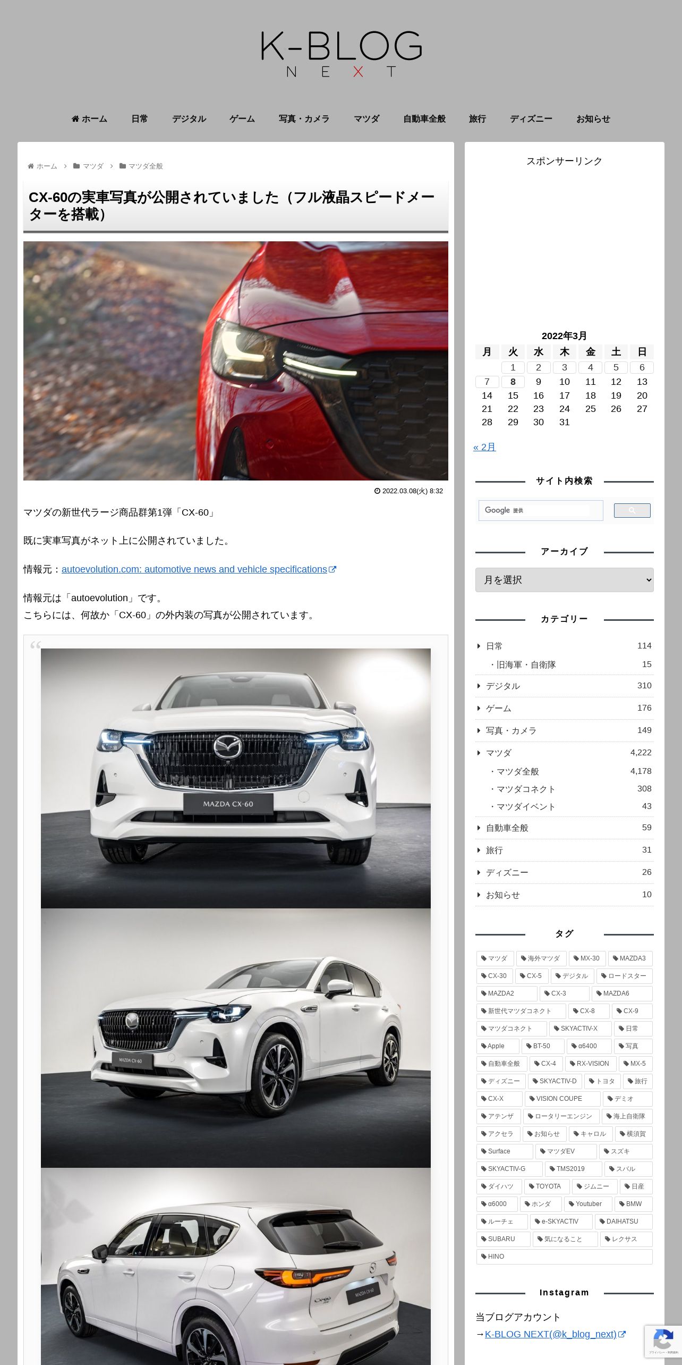
Task: Click the VISION COUPE tag
Action: pos(562,1099)
